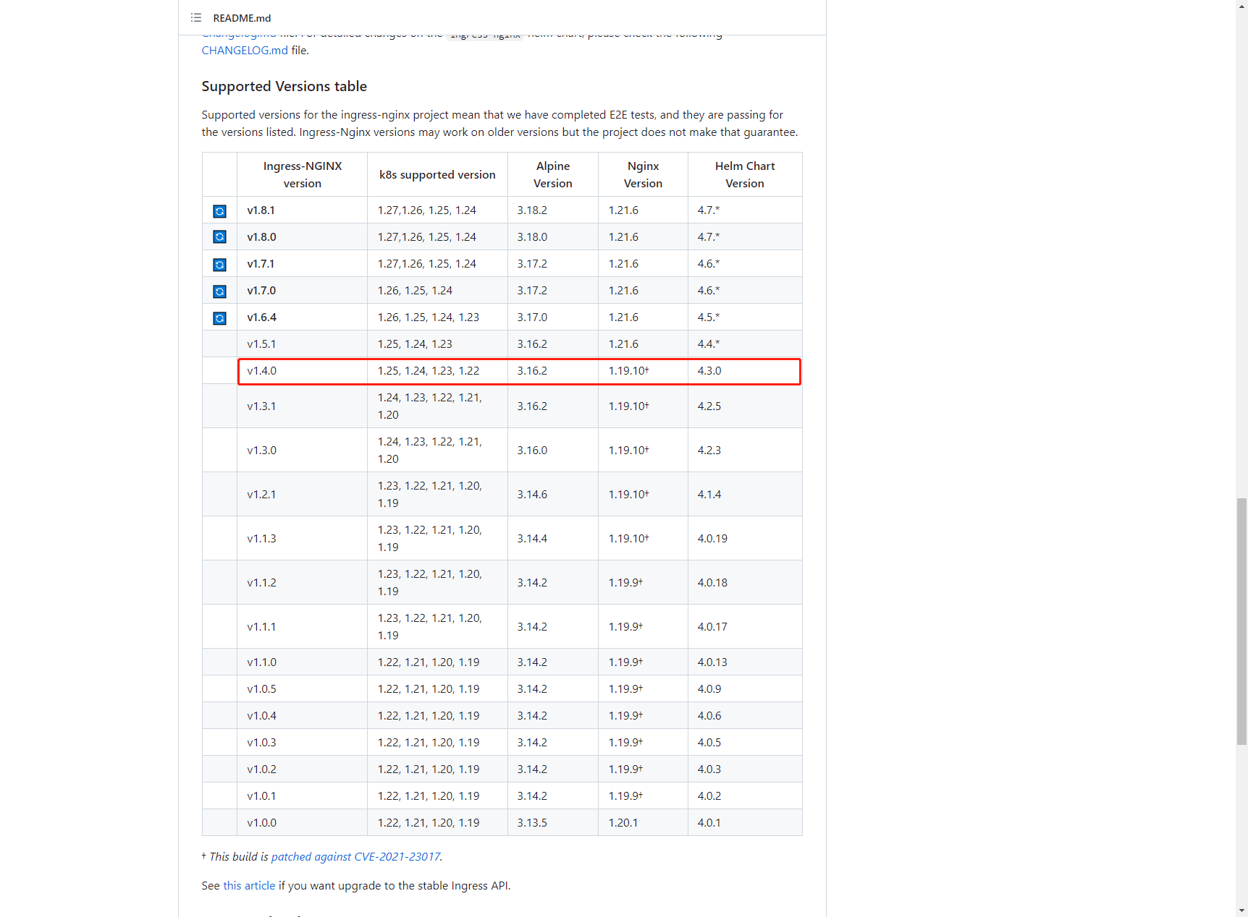Click Alpine version 3.17.0 cell
The height and width of the screenshot is (917, 1248).
(x=553, y=317)
